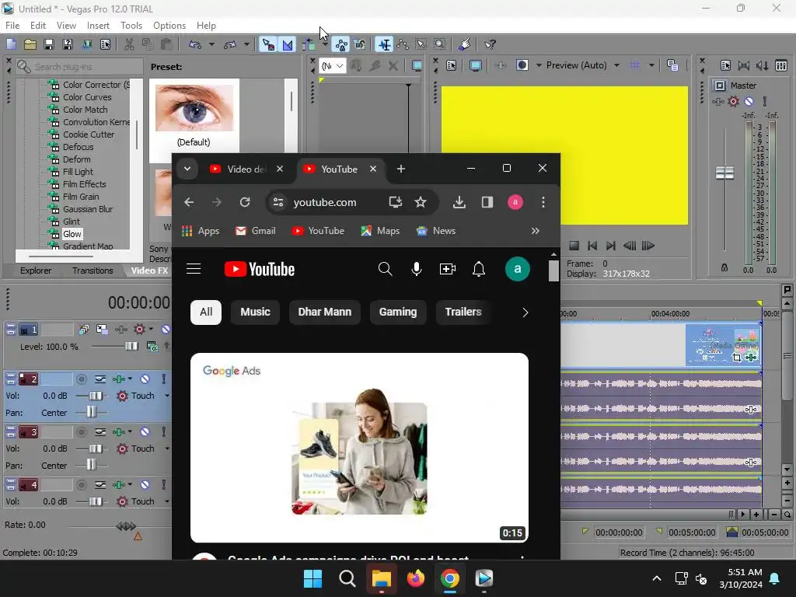This screenshot has height=597, width=796.
Task: Open the Insert menu in Vegas Pro
Action: tap(98, 26)
